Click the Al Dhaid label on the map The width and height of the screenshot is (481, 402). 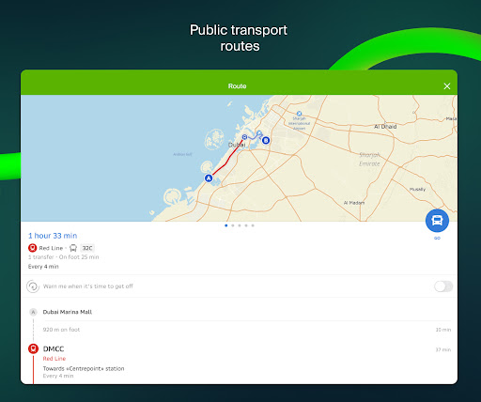(385, 127)
